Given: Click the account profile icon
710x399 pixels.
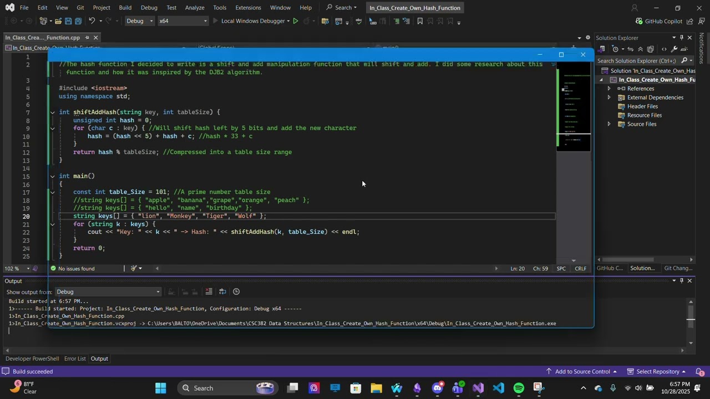Looking at the screenshot, I should coord(635,8).
